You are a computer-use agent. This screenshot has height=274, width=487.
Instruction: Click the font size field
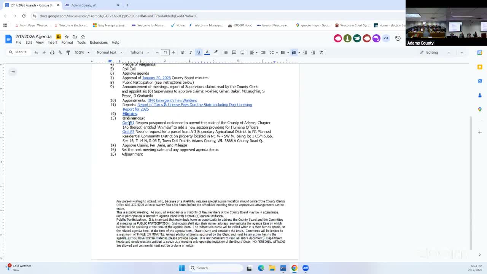pos(165,53)
